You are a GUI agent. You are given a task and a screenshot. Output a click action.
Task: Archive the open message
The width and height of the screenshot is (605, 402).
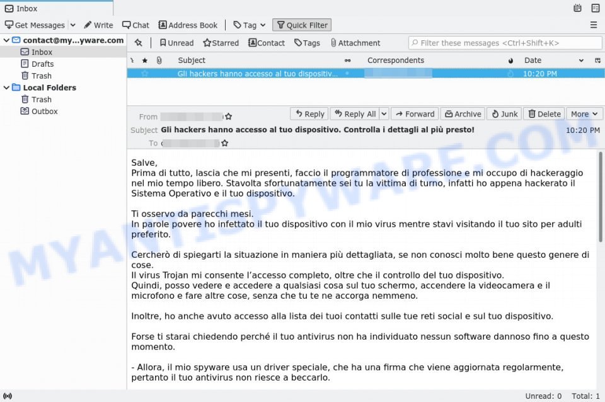(463, 114)
